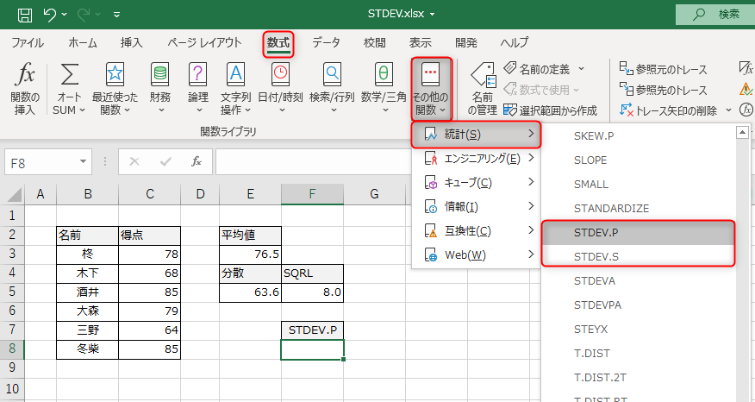Select cell E5 containing 63.6
The image size is (755, 402).
[x=251, y=292]
